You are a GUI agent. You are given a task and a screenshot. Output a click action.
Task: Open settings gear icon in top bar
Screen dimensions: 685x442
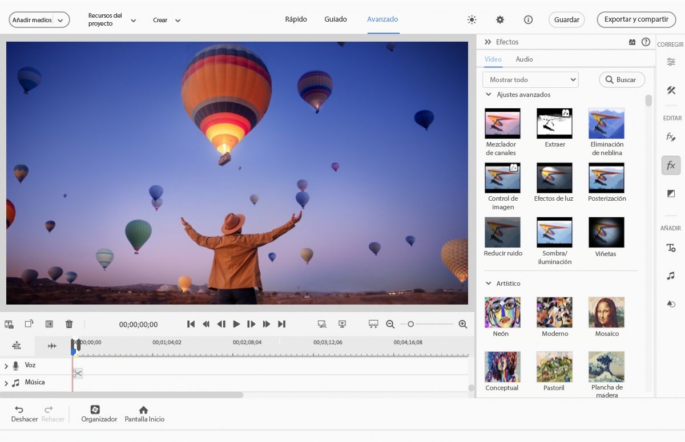click(x=500, y=20)
